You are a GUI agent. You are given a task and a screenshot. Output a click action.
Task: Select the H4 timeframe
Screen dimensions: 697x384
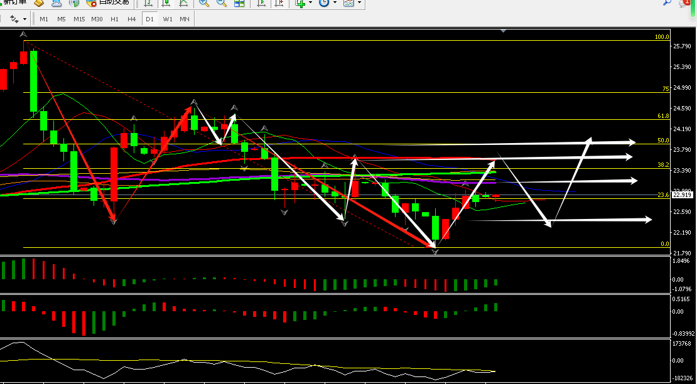pos(131,19)
